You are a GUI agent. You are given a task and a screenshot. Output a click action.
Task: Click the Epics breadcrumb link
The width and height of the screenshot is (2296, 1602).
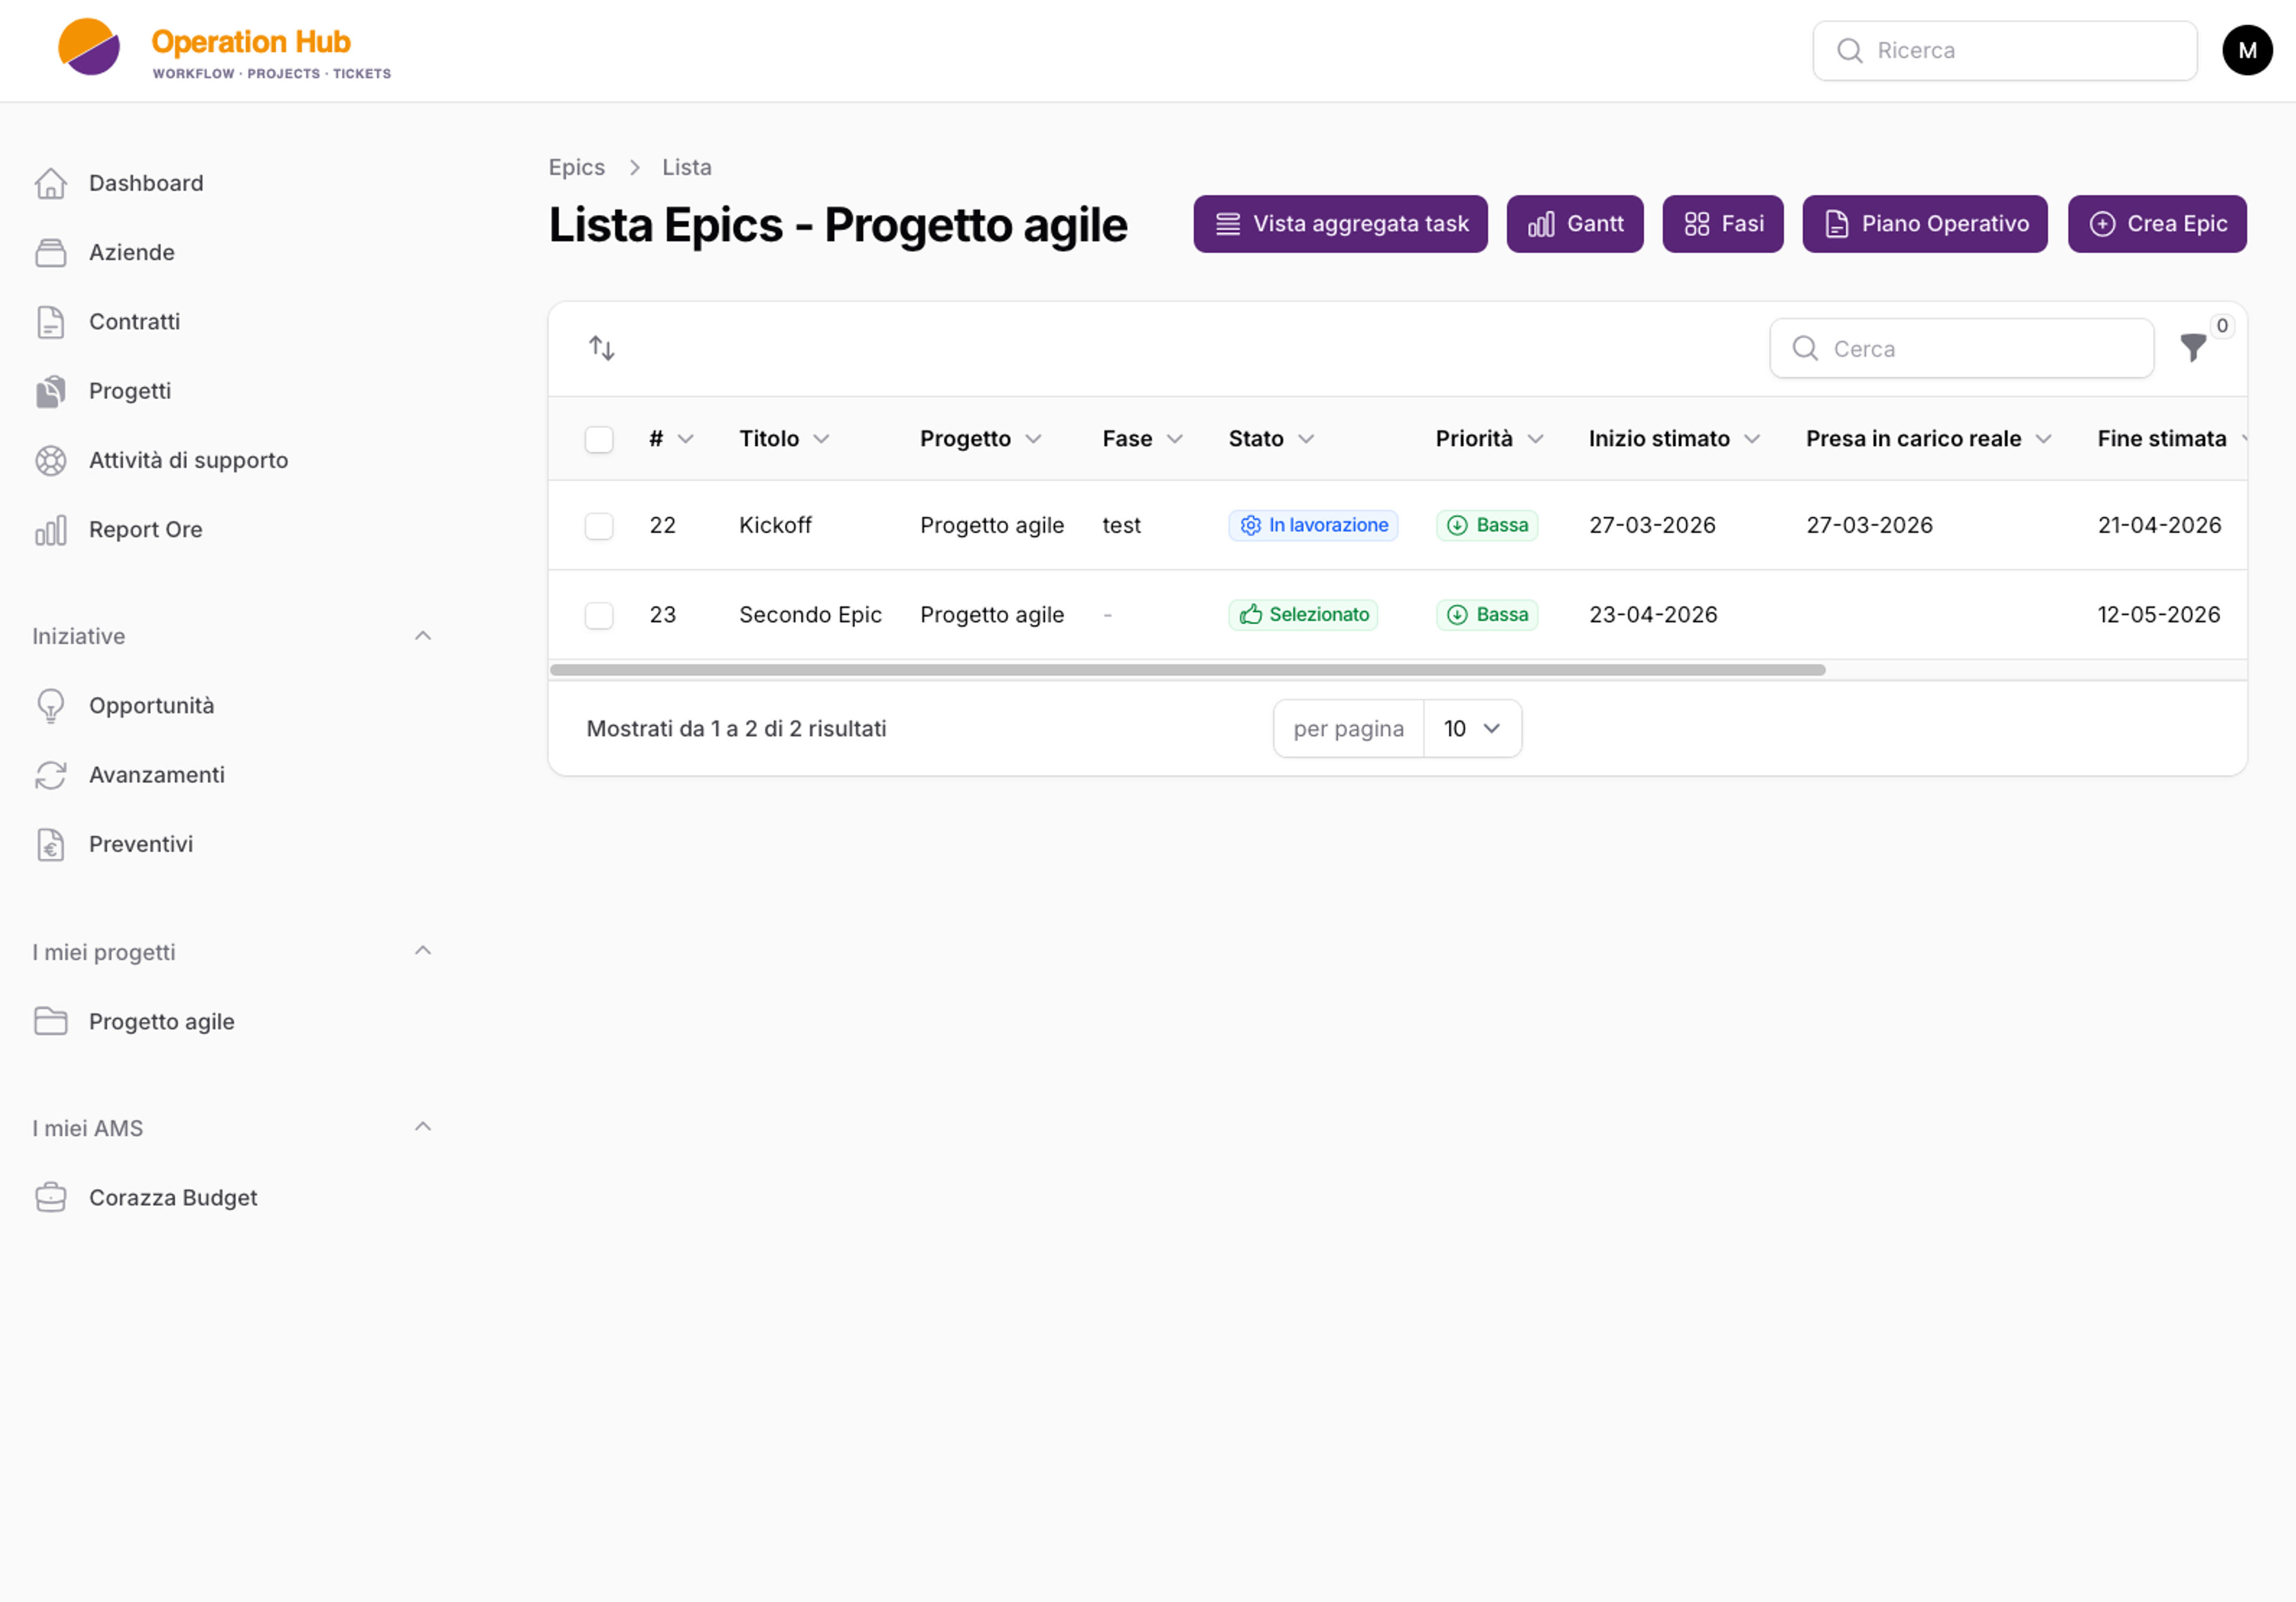[577, 167]
